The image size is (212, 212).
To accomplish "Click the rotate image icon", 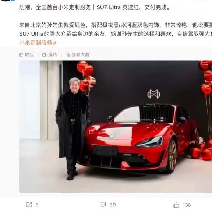I will [44, 54].
